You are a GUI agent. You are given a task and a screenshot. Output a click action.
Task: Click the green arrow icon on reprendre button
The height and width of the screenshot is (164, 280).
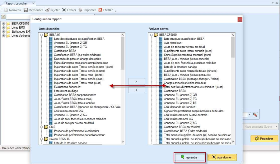[x=183, y=157]
